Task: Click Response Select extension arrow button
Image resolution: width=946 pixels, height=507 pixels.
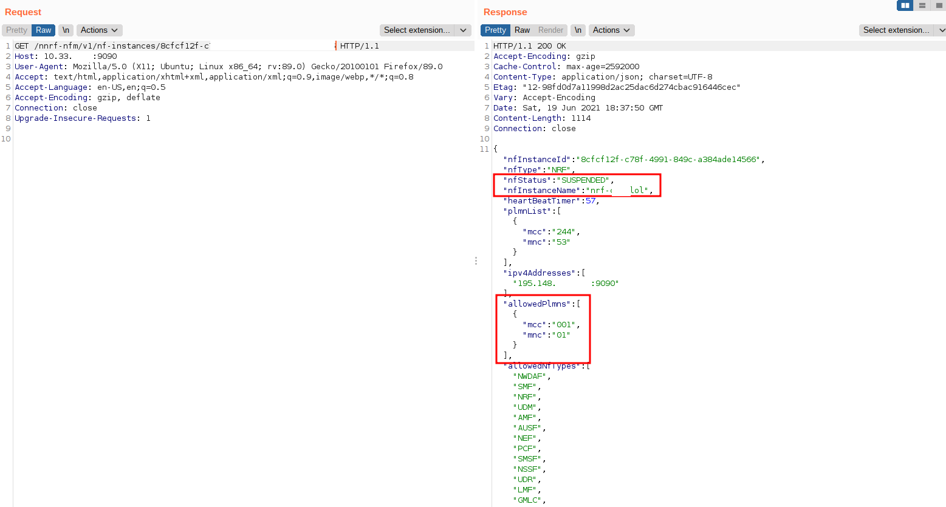Action: pos(942,30)
